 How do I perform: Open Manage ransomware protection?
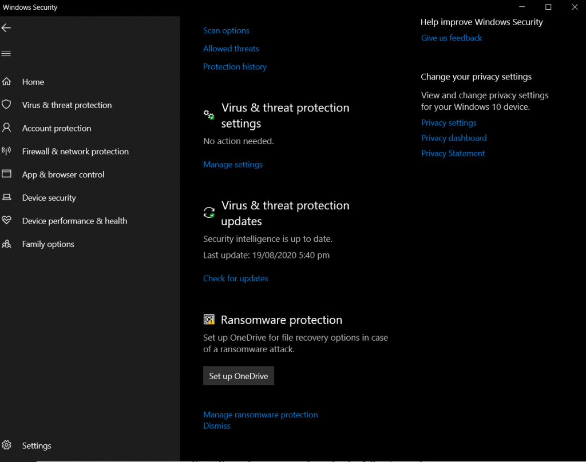(260, 415)
